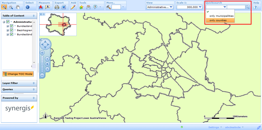Toggle the Bezirksgrenzen layer checkbox
The image size is (262, 130).
[x=11, y=30]
